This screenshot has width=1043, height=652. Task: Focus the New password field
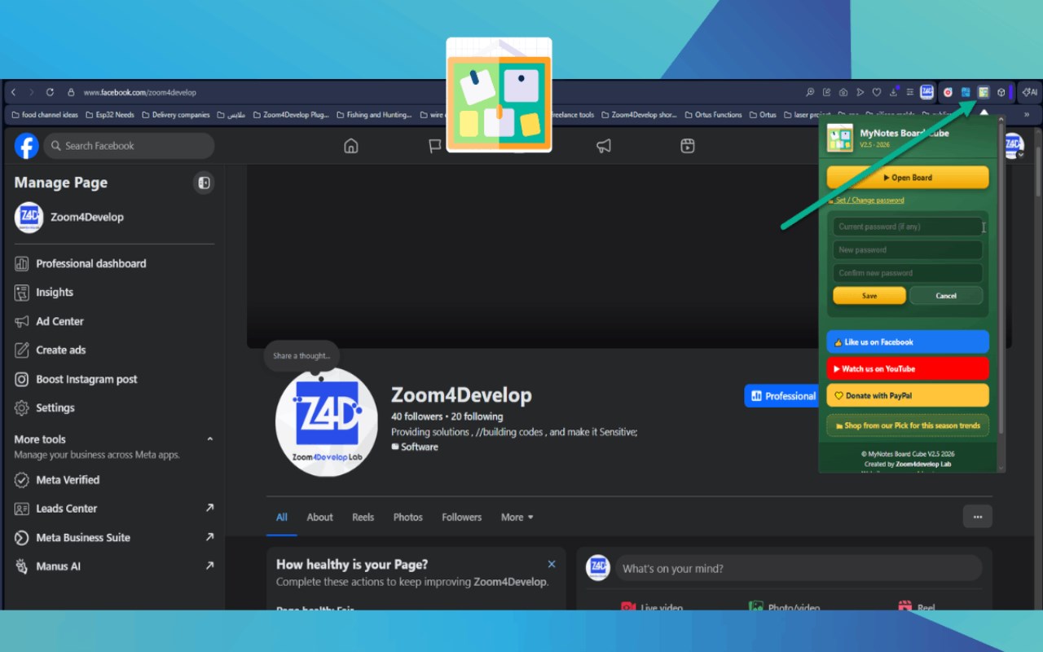coord(908,250)
